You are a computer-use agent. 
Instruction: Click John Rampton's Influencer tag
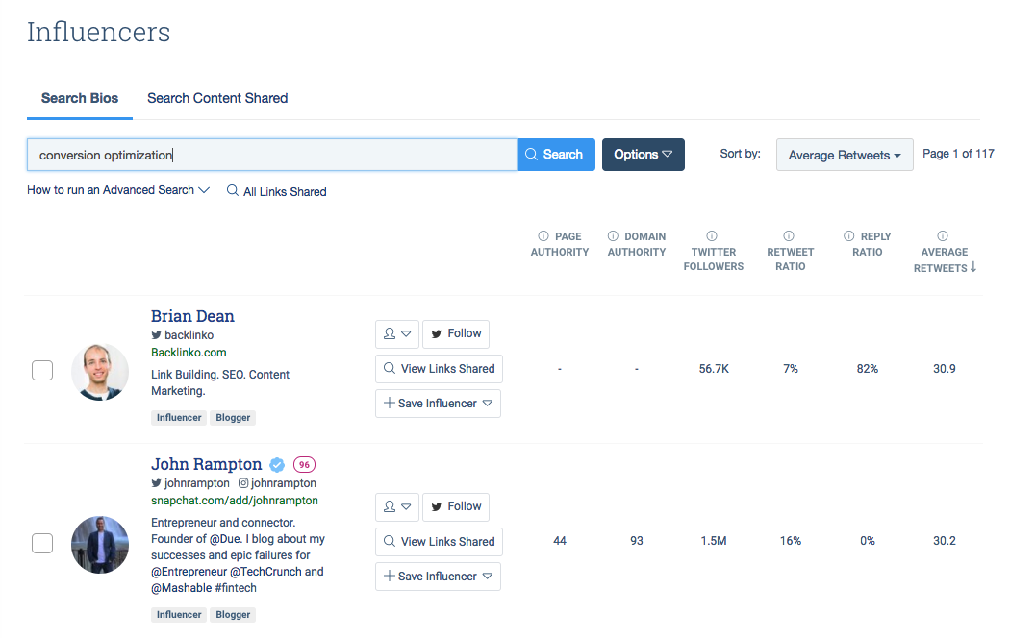click(179, 615)
